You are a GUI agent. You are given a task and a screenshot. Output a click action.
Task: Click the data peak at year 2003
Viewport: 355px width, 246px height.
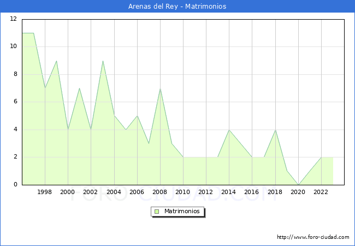pyautogui.click(x=103, y=61)
